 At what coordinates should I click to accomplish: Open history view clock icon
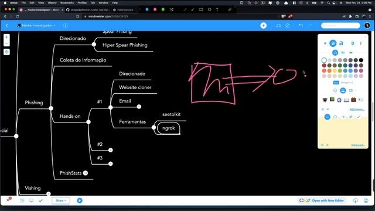(22, 200)
